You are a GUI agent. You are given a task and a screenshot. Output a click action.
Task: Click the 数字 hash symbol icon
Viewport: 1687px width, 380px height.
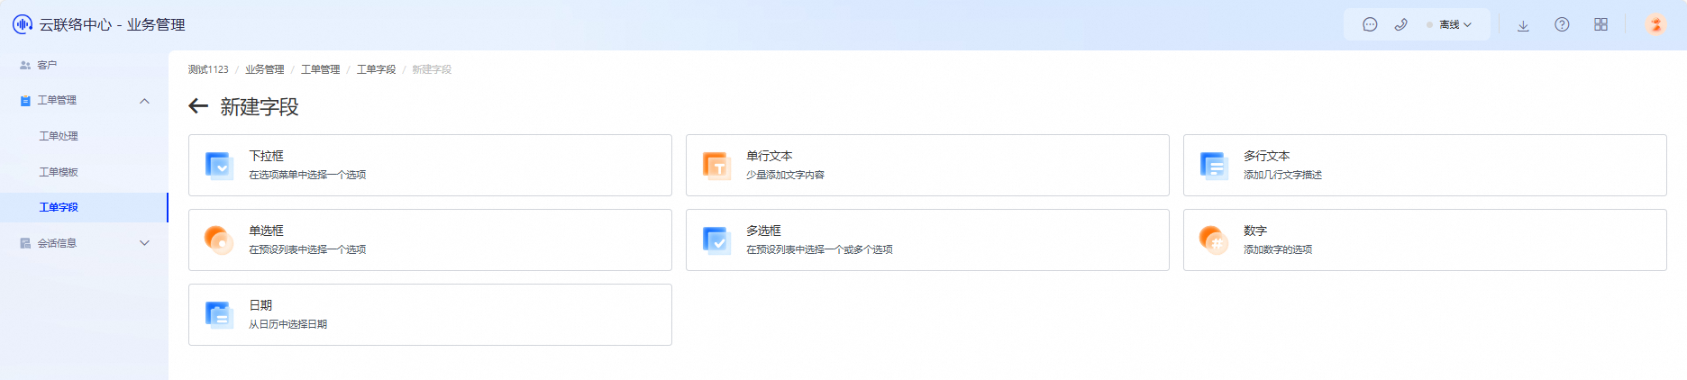point(1214,240)
